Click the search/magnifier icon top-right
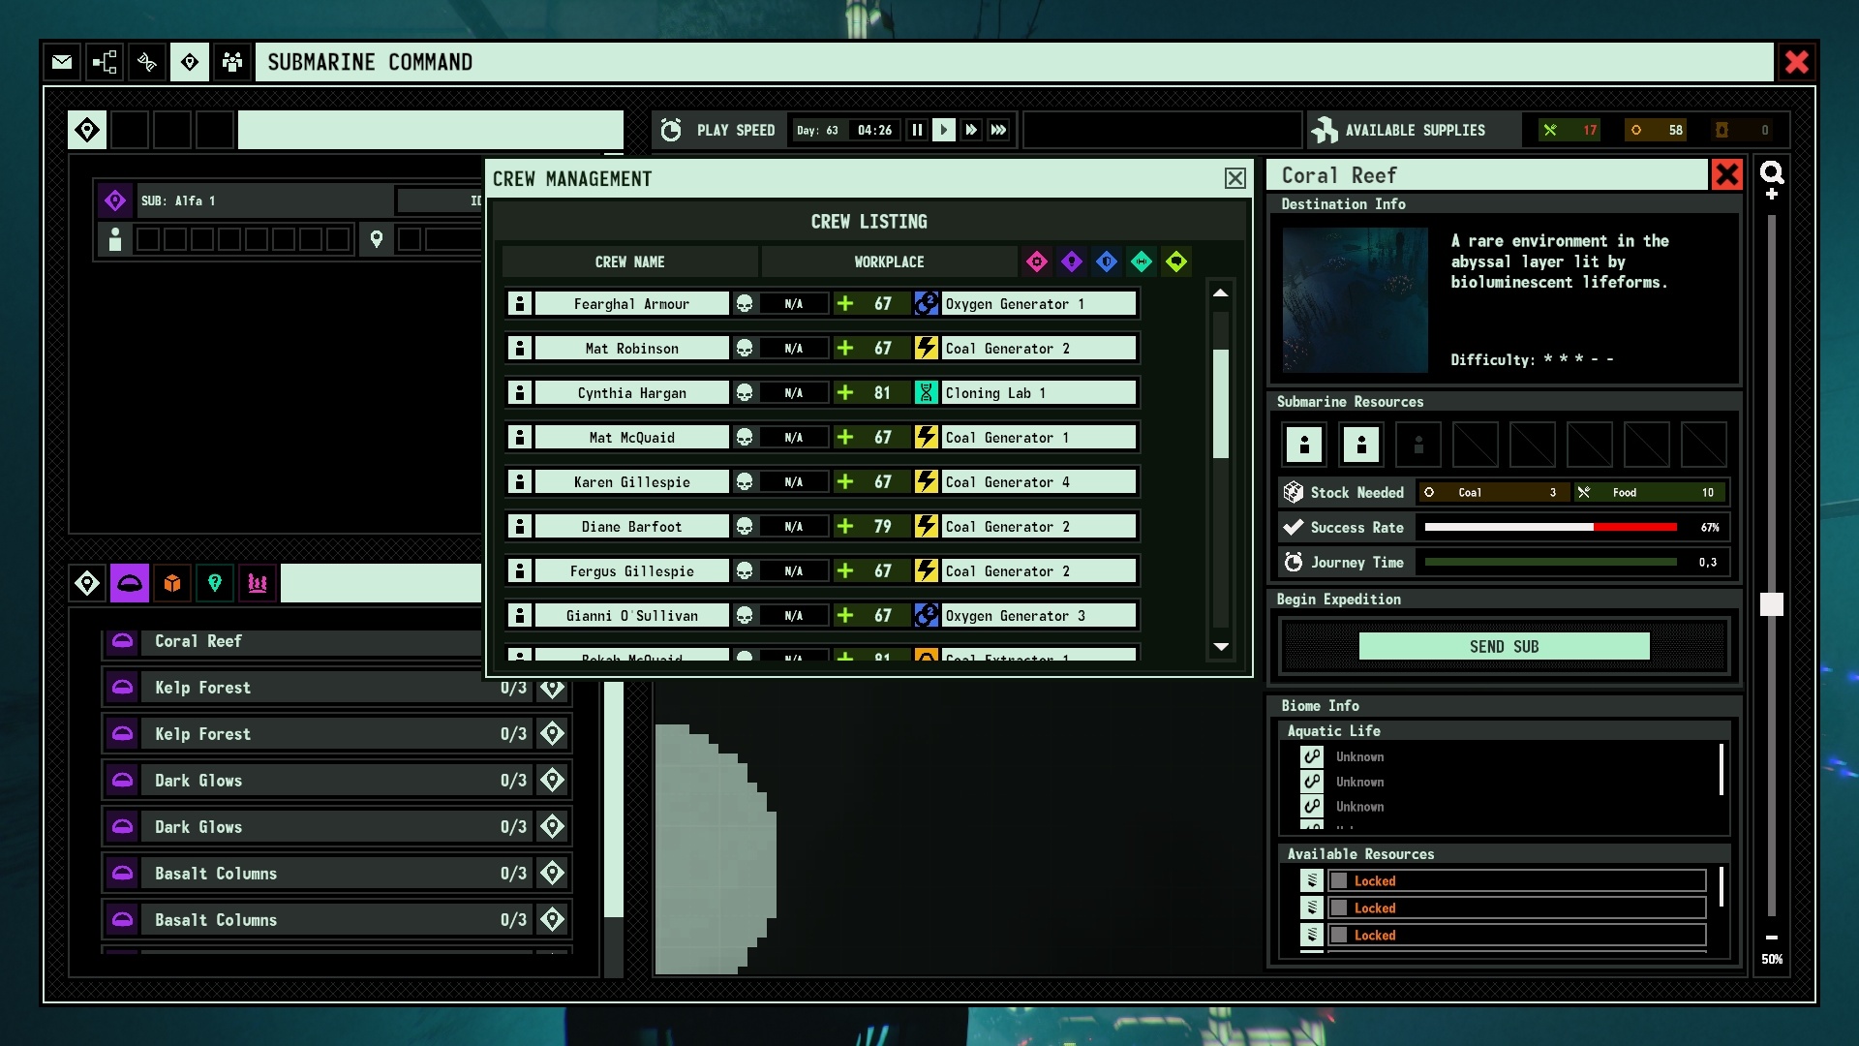Screen dimensions: 1859x1046 point(1774,175)
